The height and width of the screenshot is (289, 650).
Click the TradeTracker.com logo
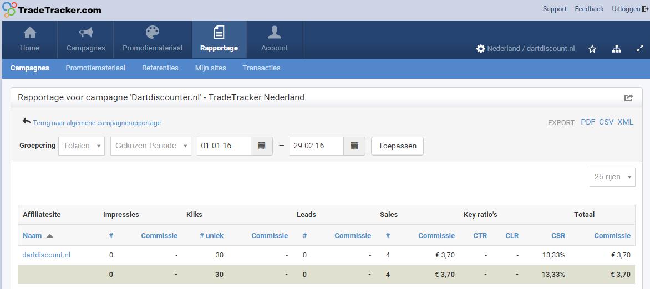(52, 9)
